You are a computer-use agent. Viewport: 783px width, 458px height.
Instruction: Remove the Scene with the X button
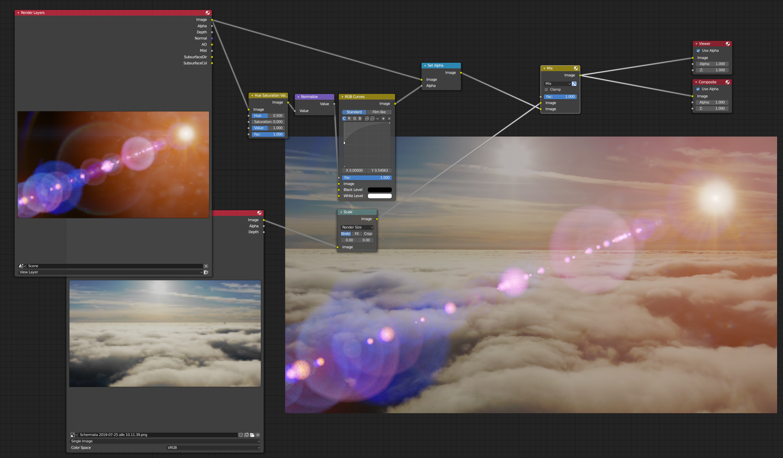click(206, 266)
